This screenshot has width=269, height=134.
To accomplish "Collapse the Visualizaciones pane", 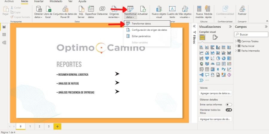I will (x=230, y=27).
